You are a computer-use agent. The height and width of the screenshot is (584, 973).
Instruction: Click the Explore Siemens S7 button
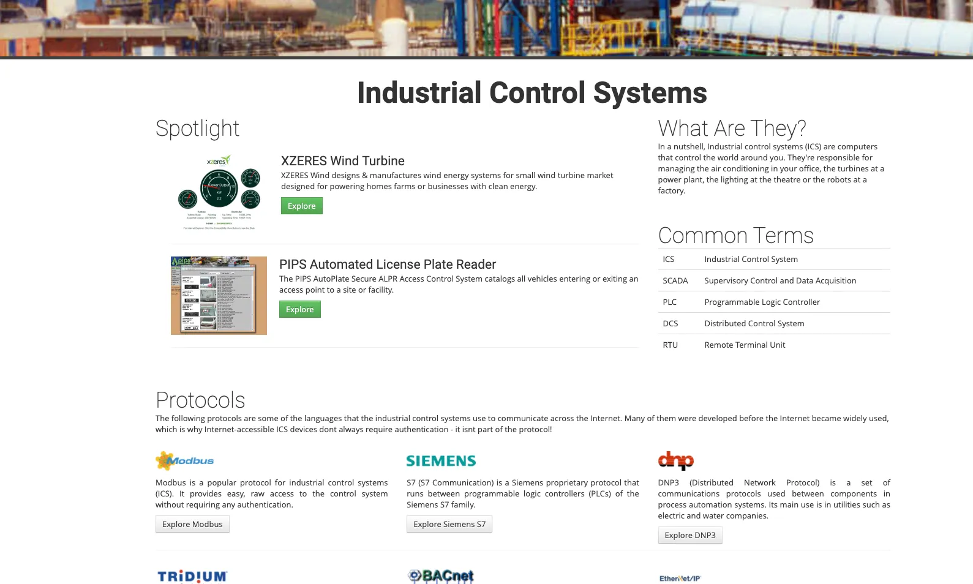pos(449,524)
